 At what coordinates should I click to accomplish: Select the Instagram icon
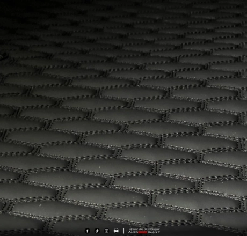pos(106,231)
